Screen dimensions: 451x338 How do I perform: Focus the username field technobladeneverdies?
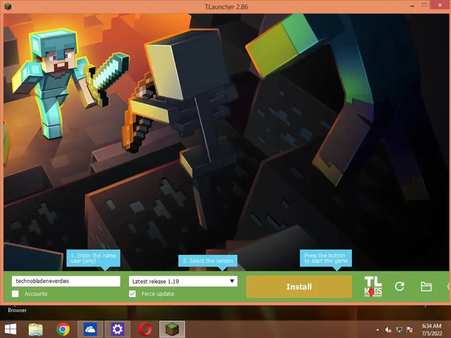pyautogui.click(x=66, y=281)
